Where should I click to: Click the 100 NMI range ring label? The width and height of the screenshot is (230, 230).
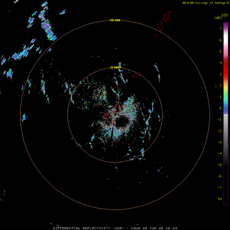click(115, 20)
